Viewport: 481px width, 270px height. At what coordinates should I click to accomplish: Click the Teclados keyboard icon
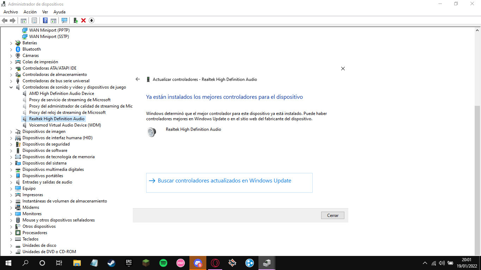tap(18, 239)
